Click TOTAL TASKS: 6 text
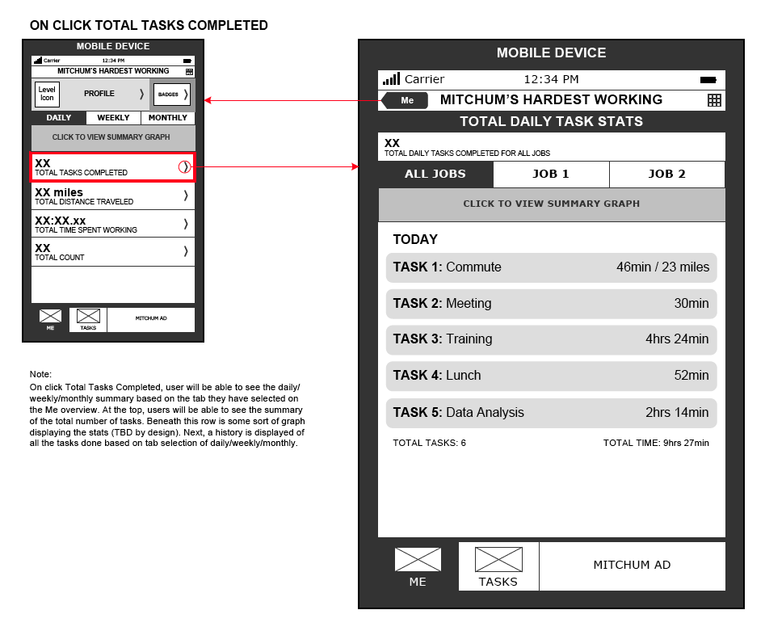 click(429, 443)
